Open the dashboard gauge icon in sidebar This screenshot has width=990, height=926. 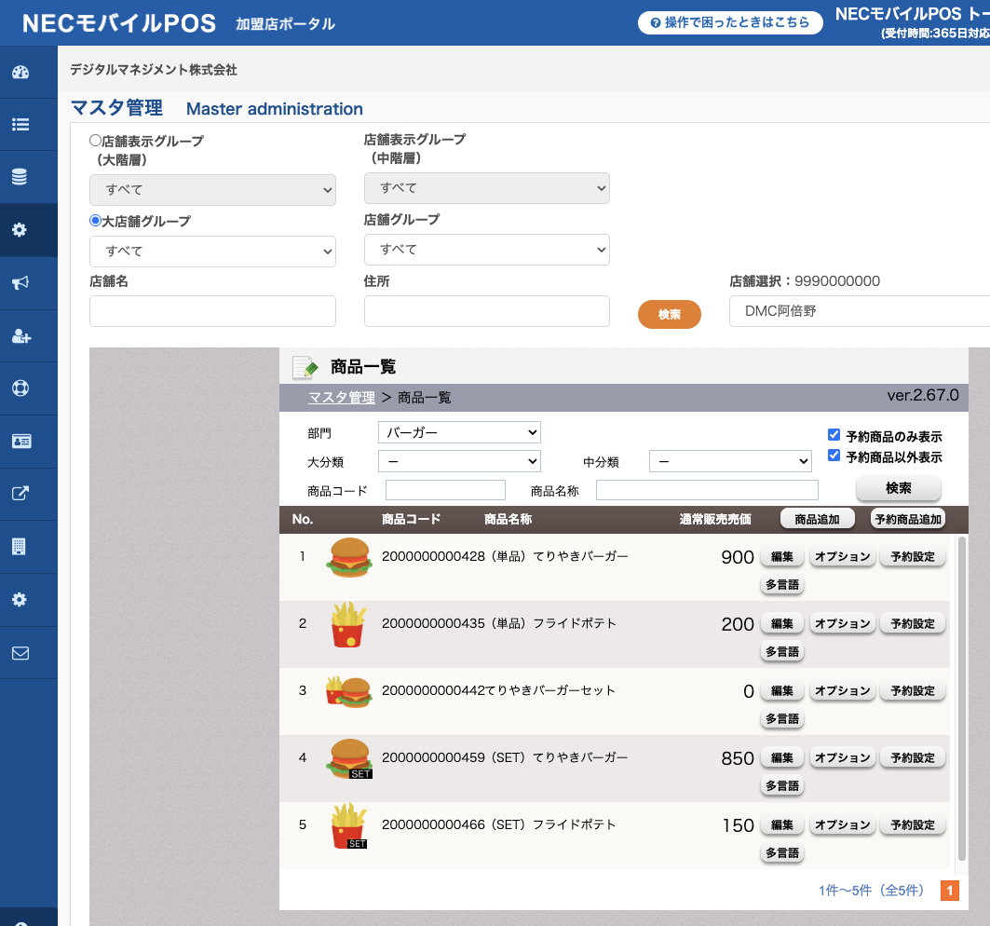pos(20,72)
